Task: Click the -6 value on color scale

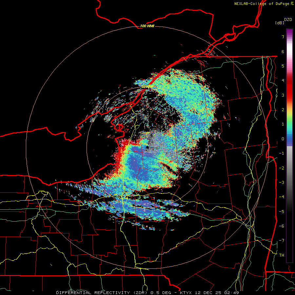Action: pyautogui.click(x=282, y=226)
